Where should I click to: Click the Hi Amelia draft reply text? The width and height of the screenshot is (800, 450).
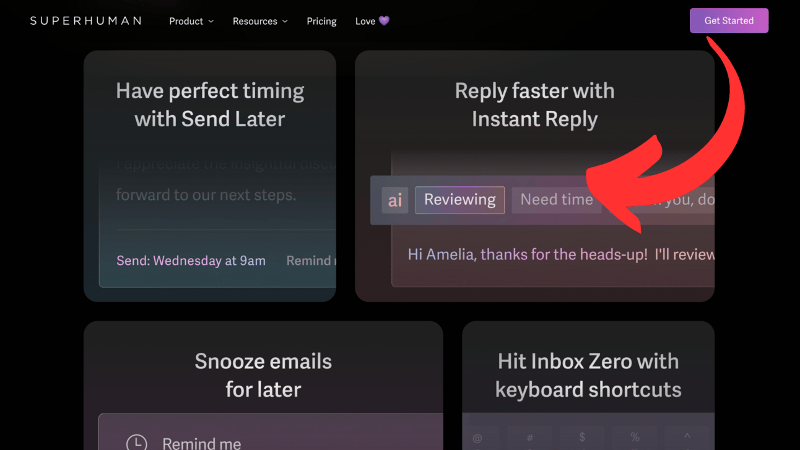point(561,254)
